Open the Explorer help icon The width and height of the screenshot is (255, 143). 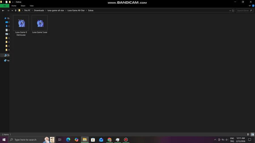coord(253,6)
